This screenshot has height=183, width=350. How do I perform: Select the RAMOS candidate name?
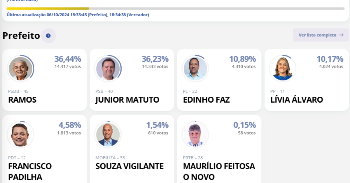tap(22, 100)
